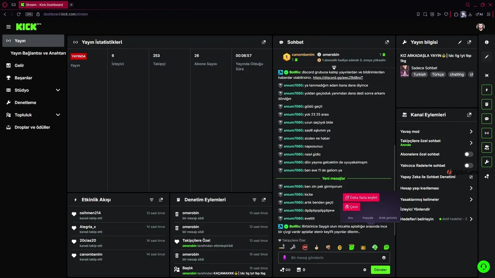Collapse the gift leaderboard arrow in chat

click(334, 68)
